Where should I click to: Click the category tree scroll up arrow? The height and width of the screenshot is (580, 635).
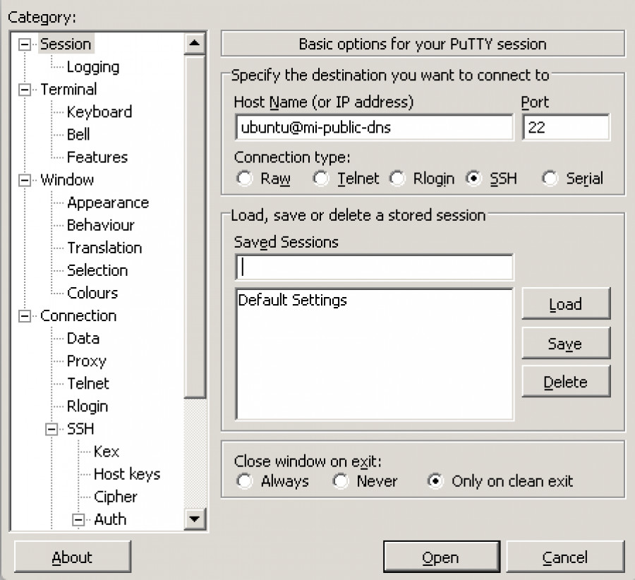point(195,43)
